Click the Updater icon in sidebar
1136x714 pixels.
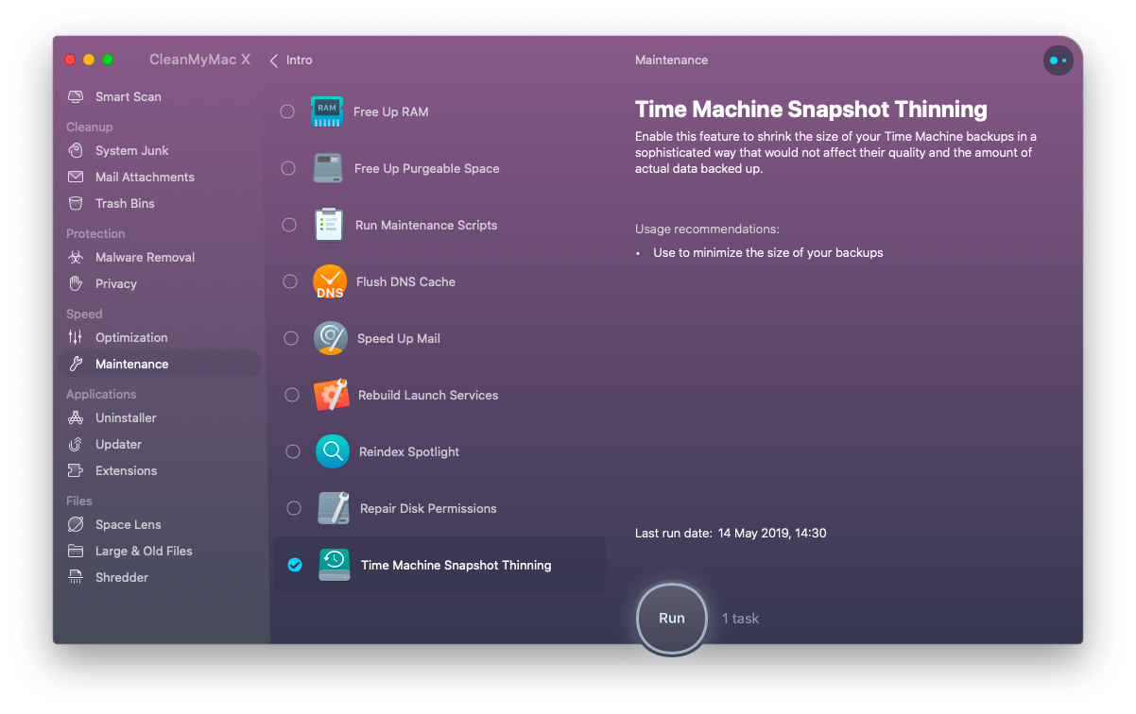tap(76, 445)
